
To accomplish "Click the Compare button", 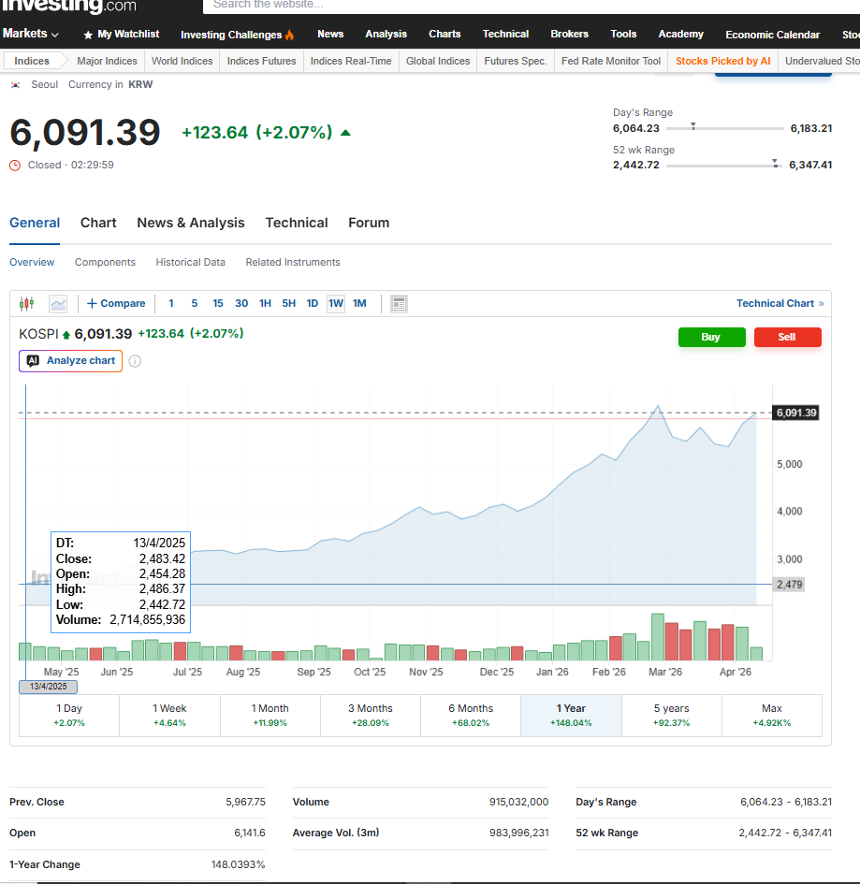I will [116, 303].
